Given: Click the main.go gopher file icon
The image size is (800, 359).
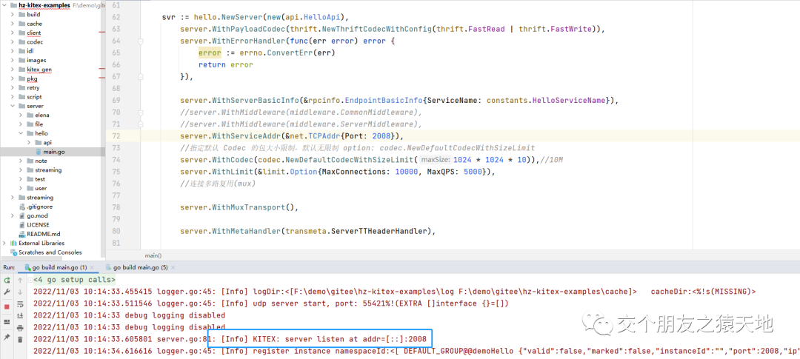Looking at the screenshot, I should click(39, 152).
